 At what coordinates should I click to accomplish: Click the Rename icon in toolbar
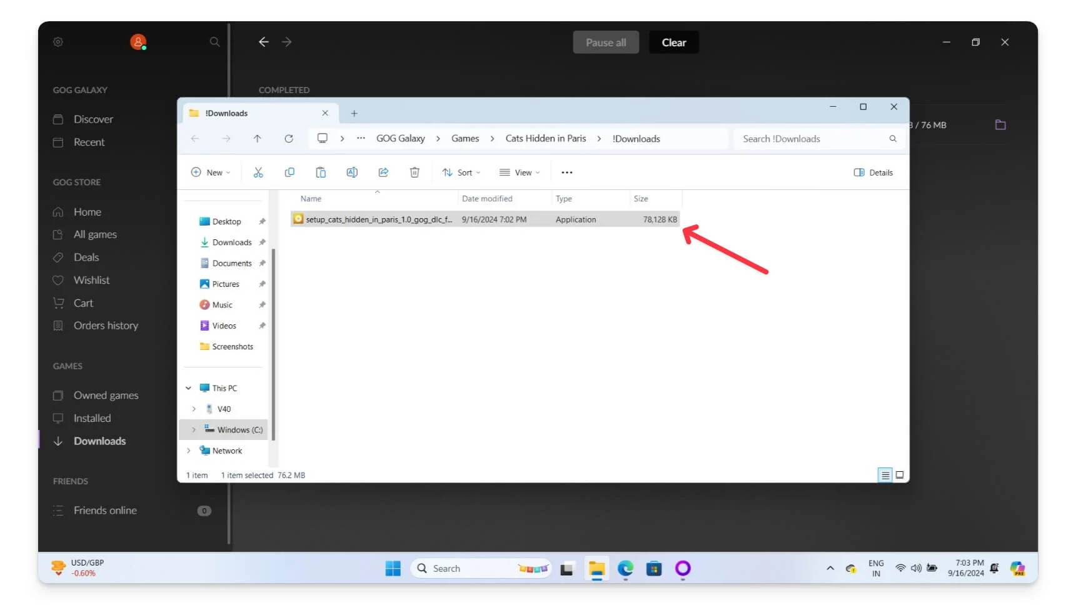(x=352, y=172)
